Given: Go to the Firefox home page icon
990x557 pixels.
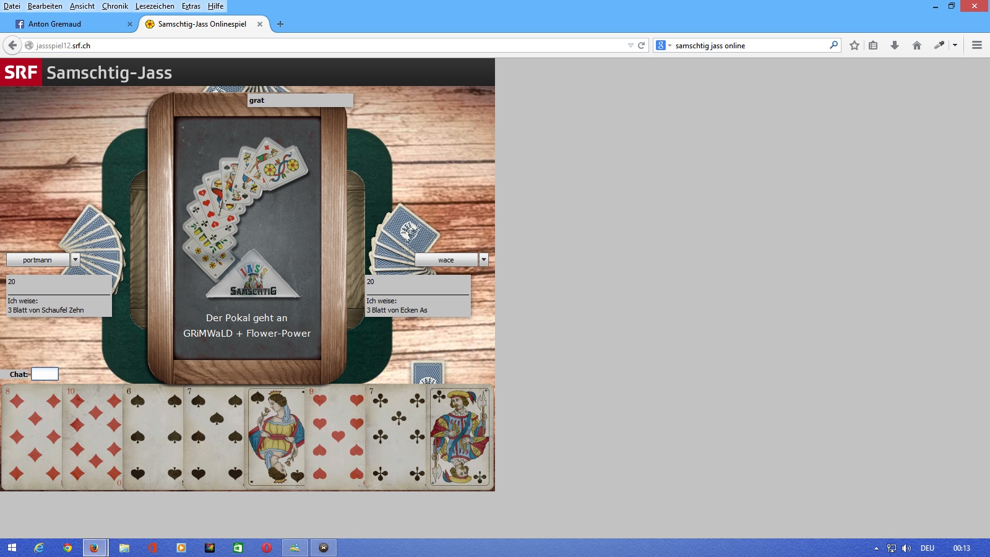Looking at the screenshot, I should coord(917,45).
